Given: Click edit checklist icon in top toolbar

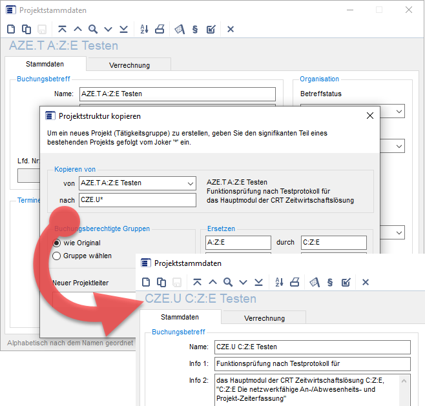Looking at the screenshot, I should 211,29.
